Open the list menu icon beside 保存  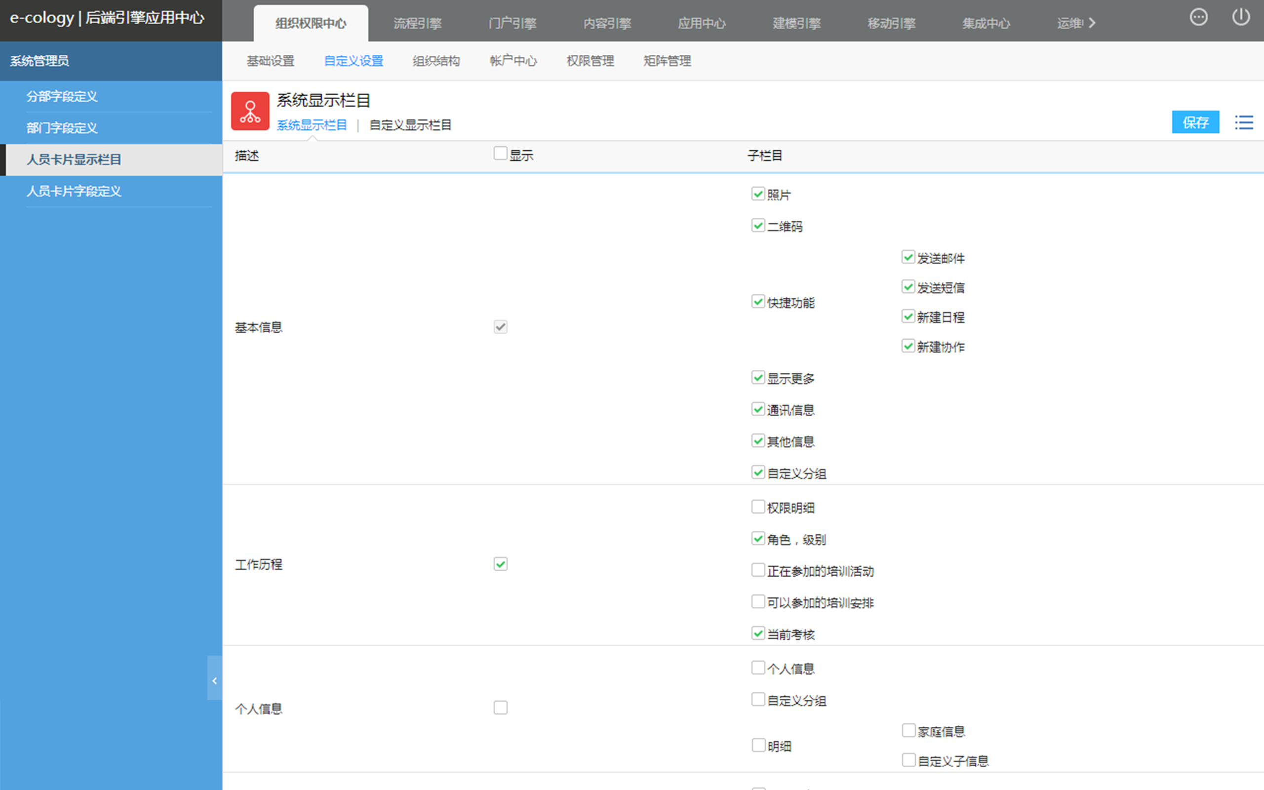coord(1244,122)
